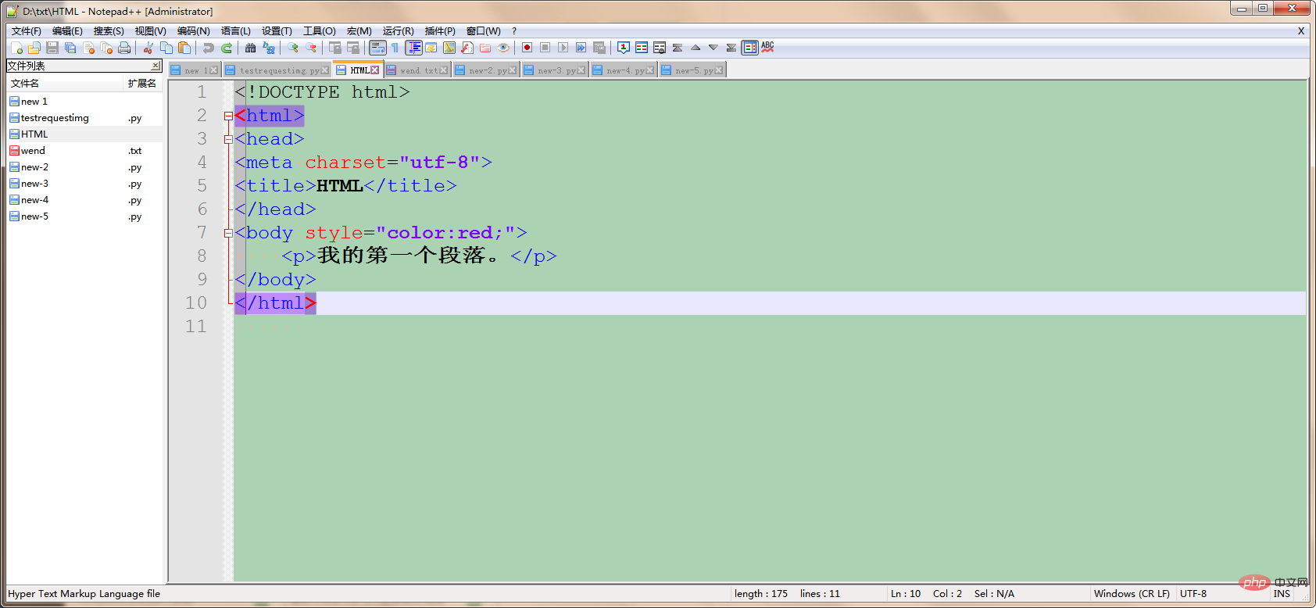Close current document using toolbar icon
The height and width of the screenshot is (608, 1316).
click(88, 48)
